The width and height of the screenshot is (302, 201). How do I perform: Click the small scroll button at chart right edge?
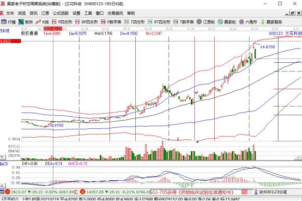298,158
